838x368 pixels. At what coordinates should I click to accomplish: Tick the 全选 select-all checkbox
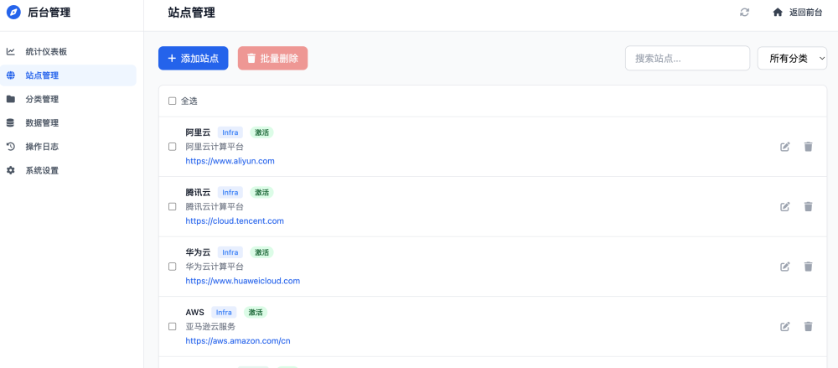click(x=172, y=101)
